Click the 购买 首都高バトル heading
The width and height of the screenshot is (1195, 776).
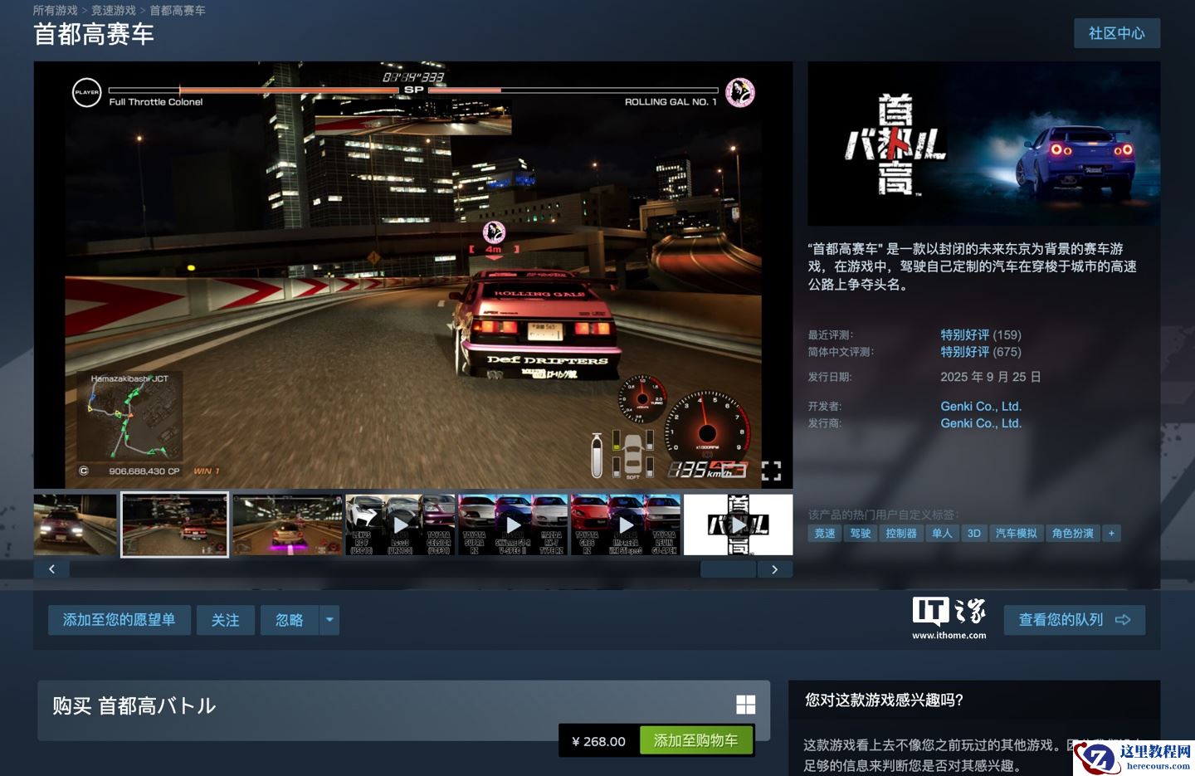134,706
